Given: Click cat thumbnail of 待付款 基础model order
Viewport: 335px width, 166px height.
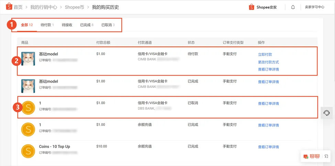Looking at the screenshot, I should tap(28, 58).
